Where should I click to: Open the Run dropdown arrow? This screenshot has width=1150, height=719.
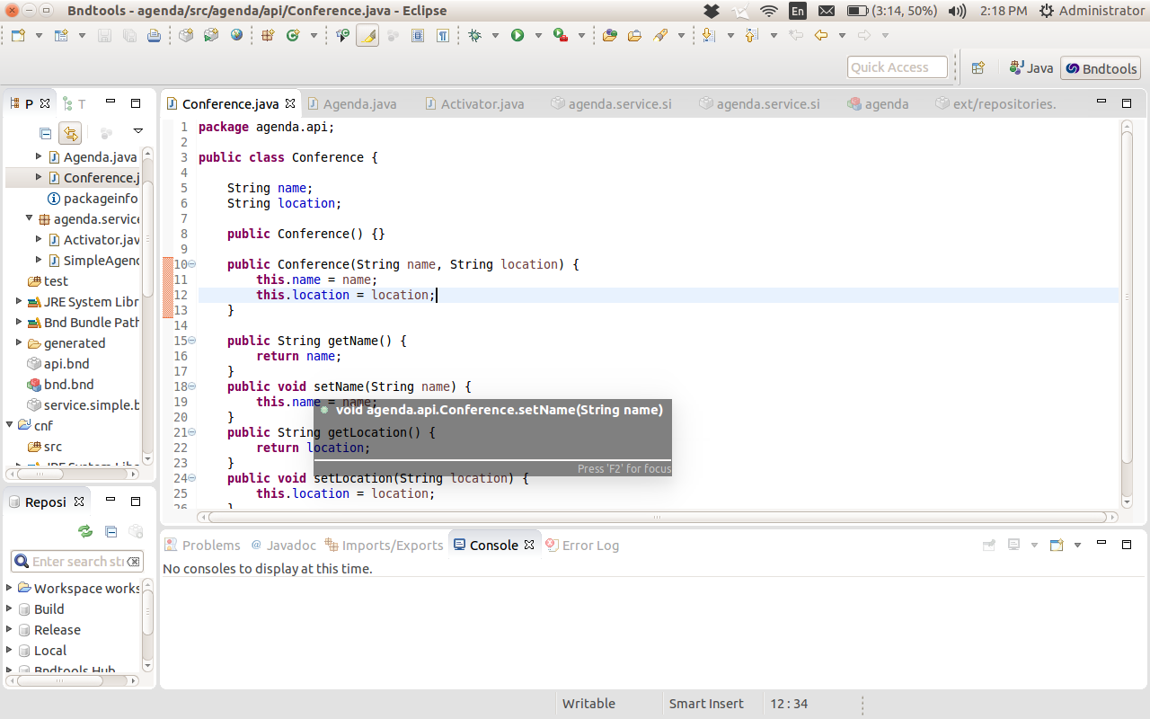538,36
